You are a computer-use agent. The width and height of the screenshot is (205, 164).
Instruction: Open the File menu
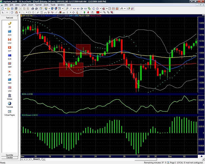pyautogui.click(x=6, y=5)
